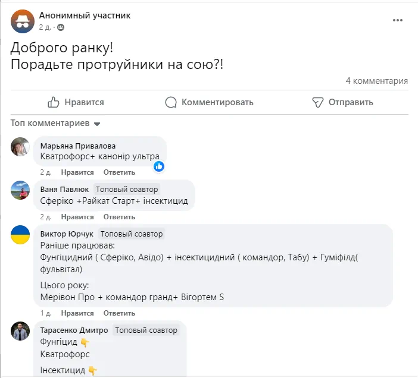418x378 pixels.
Task: Open Виктор Юрчук's profile name link
Action: point(67,234)
